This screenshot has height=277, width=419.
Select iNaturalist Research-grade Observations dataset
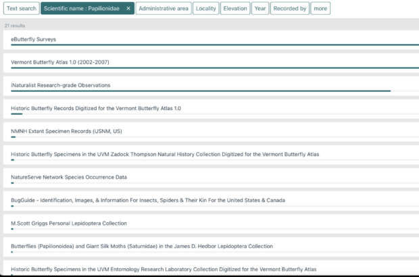pos(61,85)
